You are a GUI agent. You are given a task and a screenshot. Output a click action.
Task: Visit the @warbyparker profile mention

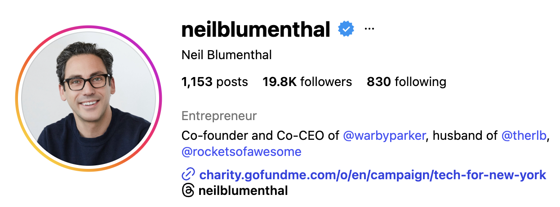(x=384, y=135)
